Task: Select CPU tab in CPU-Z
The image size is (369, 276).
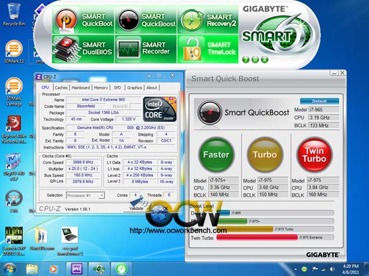Action: 45,87
